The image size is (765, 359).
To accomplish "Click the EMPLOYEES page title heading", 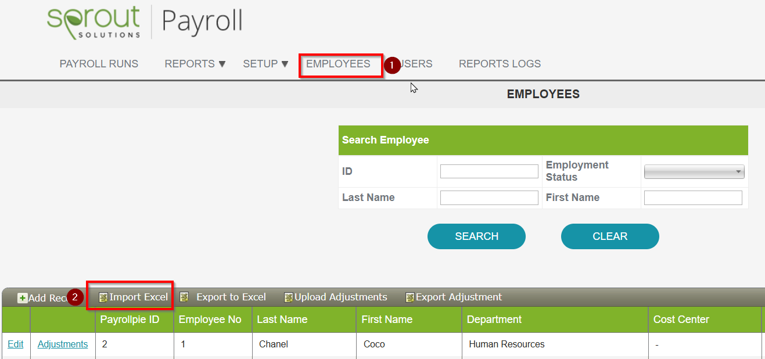I will tap(543, 94).
